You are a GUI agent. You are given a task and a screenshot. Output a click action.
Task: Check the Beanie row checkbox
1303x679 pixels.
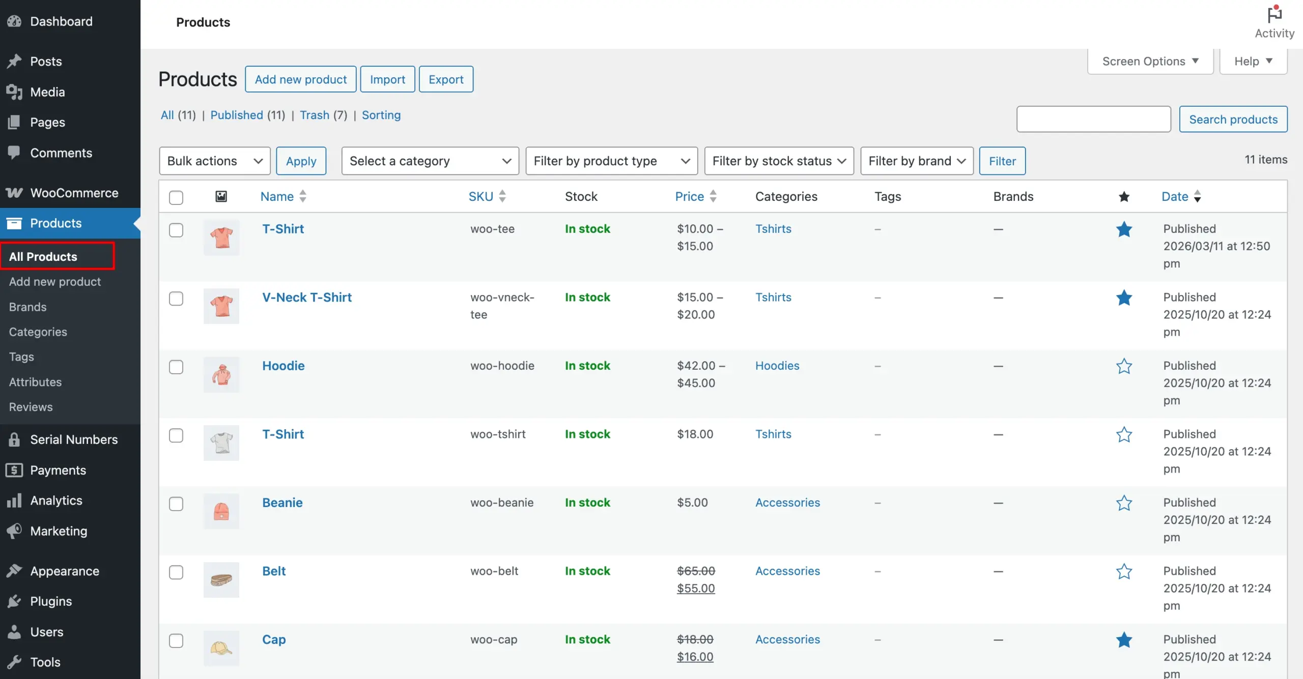click(176, 504)
